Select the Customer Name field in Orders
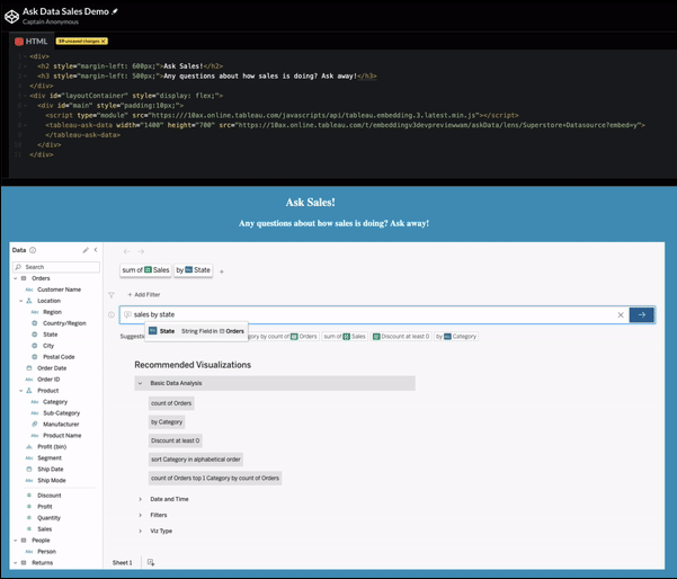The image size is (677, 579). (x=59, y=289)
